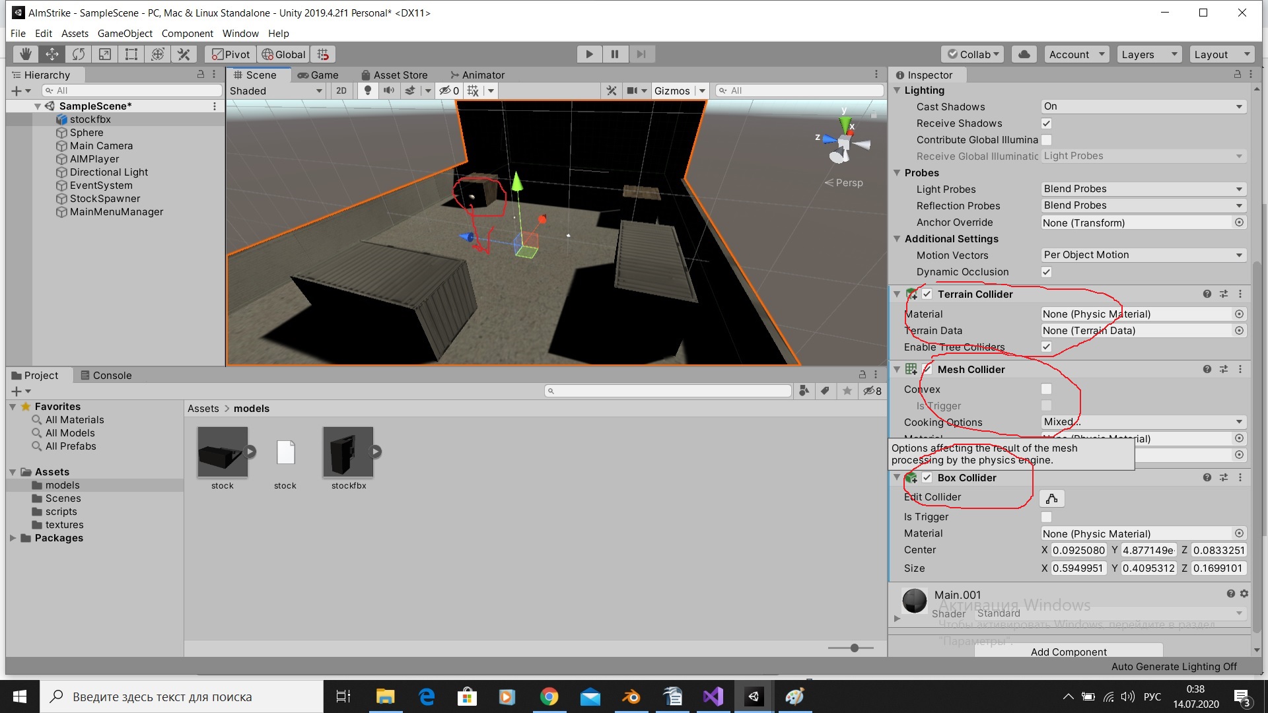
Task: Toggle Receive Shadows checkbox
Action: coord(1046,123)
